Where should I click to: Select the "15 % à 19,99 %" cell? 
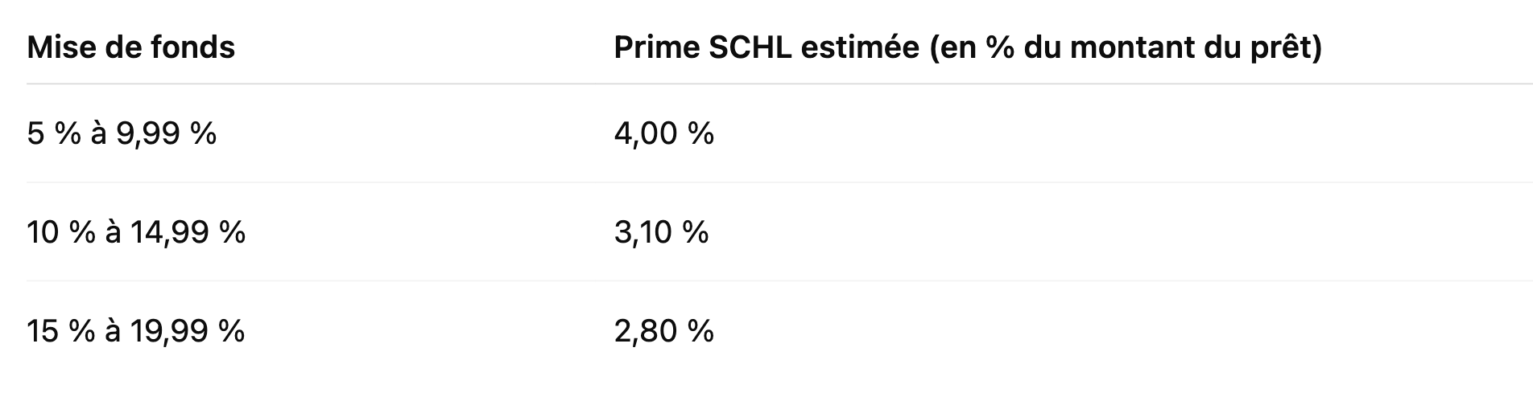coord(136,331)
